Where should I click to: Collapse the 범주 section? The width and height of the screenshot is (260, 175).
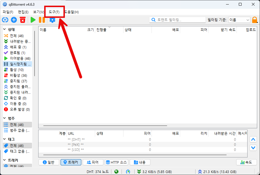click(x=5, y=118)
